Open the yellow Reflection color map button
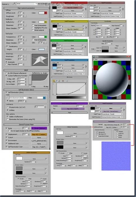This screenshot has height=197, width=136. pyautogui.click(x=46, y=22)
